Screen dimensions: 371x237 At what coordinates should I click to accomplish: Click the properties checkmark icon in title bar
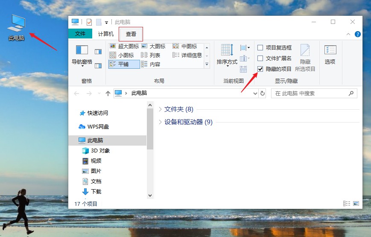(89, 22)
